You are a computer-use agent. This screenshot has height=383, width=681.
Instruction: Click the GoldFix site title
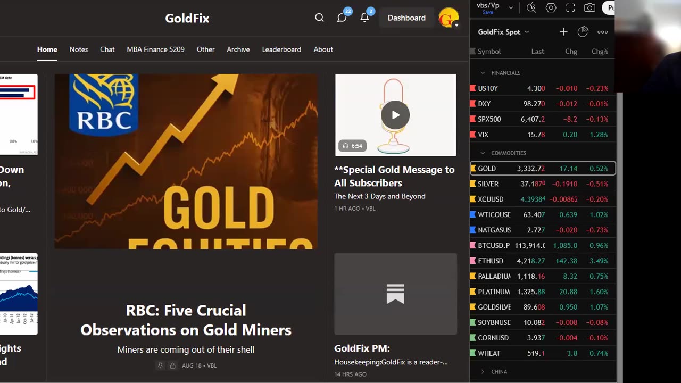click(187, 18)
